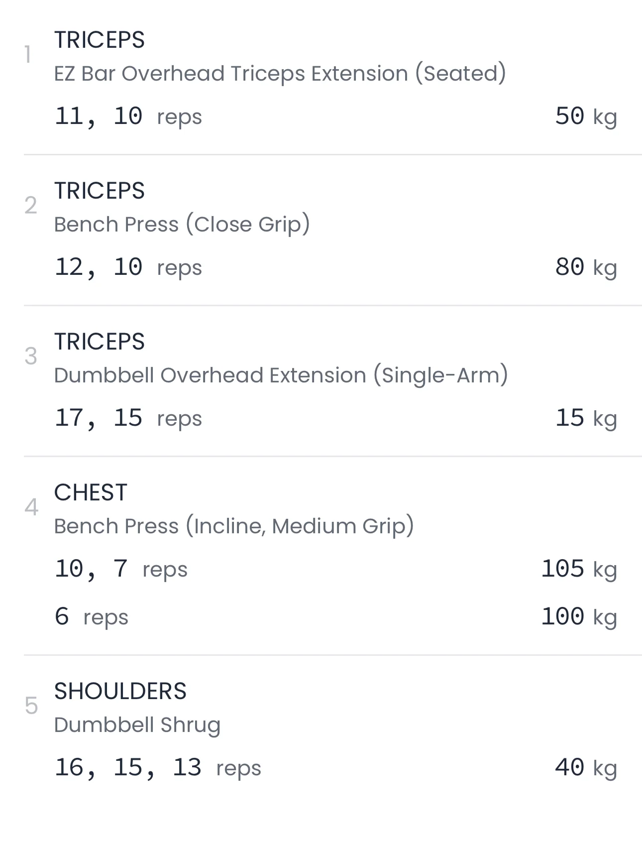Viewport: 642px width, 853px height.
Task: Open Dumbbell Overhead Extension (Single-Arm) entry
Action: [281, 375]
